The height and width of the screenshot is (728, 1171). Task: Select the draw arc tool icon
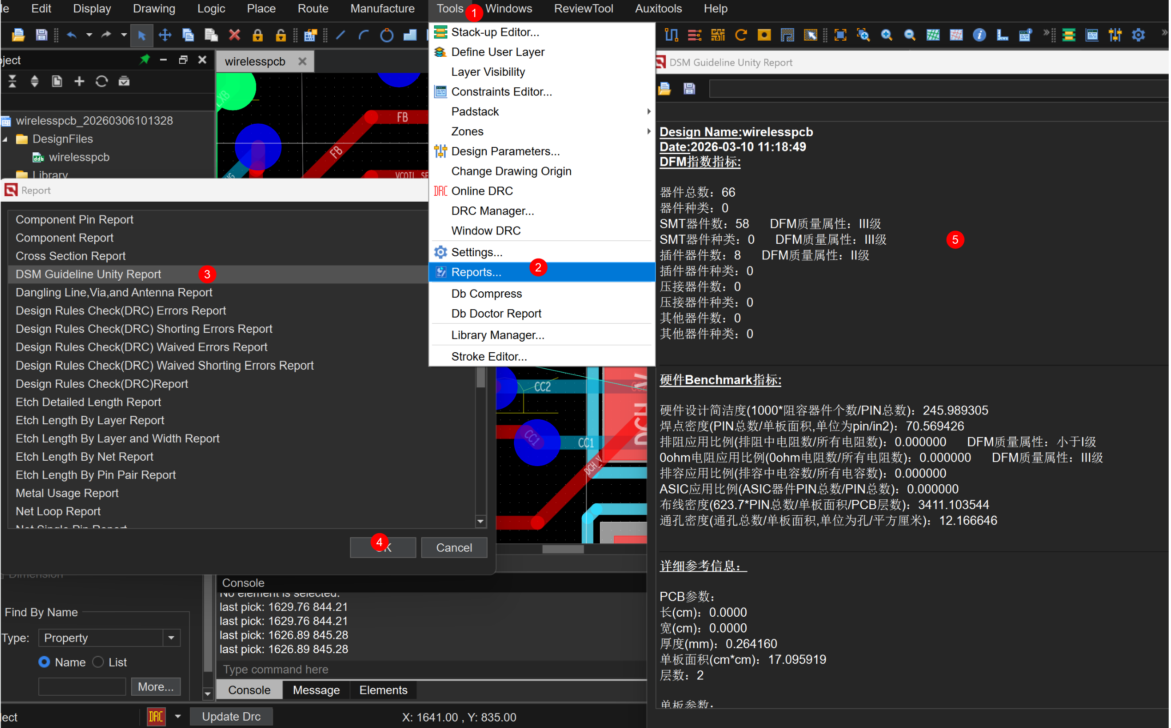[363, 35]
